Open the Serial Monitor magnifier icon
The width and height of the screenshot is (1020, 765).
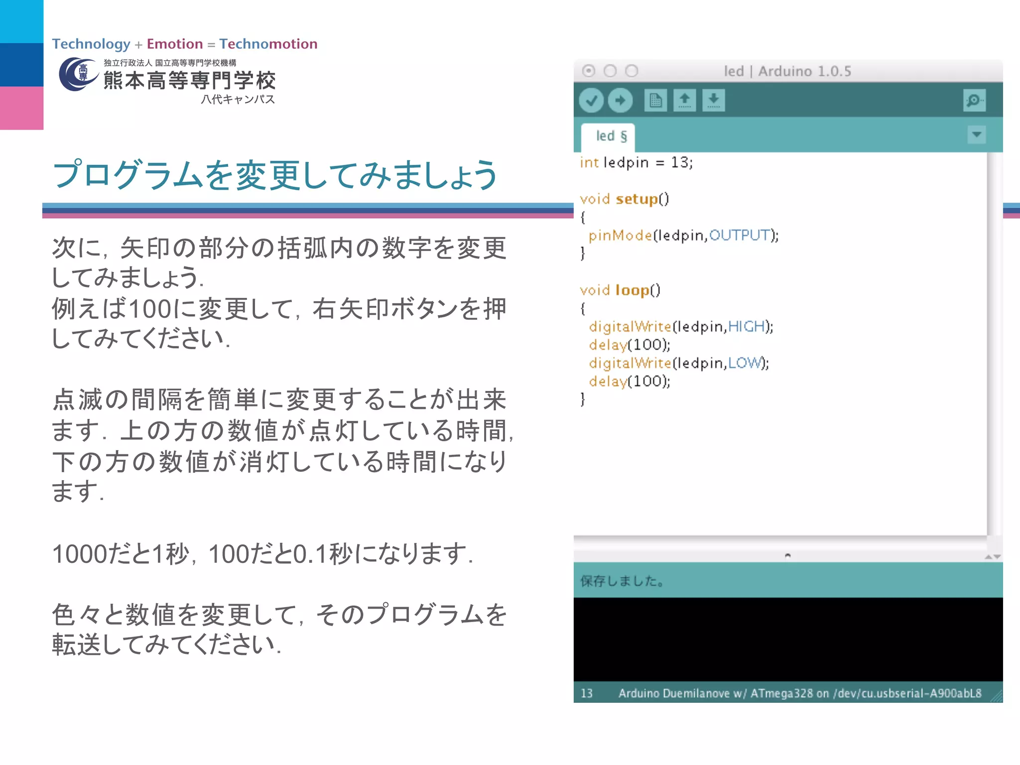(x=974, y=101)
